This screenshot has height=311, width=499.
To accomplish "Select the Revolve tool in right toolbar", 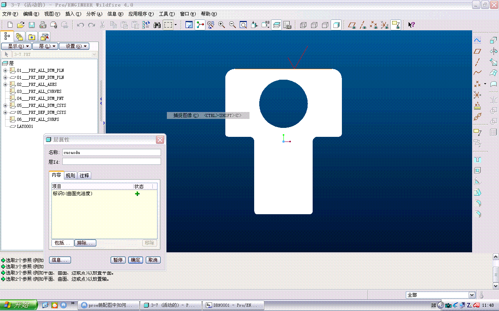I will 494,51.
